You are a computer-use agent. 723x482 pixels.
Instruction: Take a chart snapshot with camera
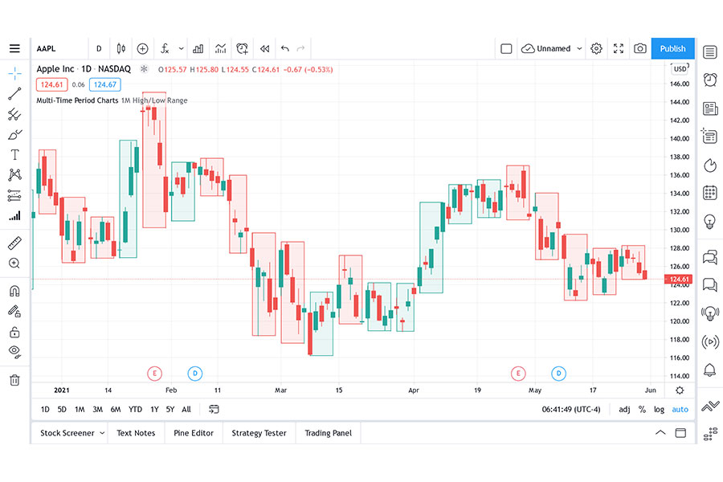click(640, 48)
